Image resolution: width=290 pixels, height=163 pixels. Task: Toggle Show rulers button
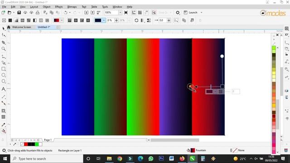pyautogui.click(x=134, y=13)
